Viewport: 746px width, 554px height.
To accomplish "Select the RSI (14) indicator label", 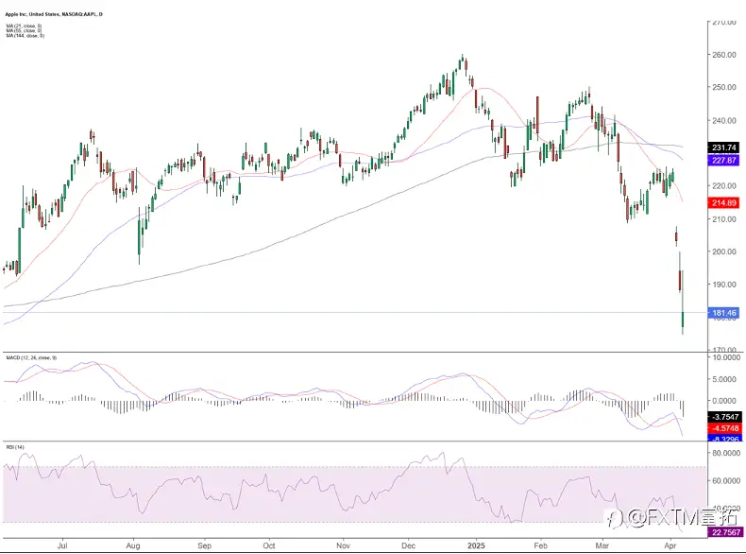I will click(x=15, y=447).
